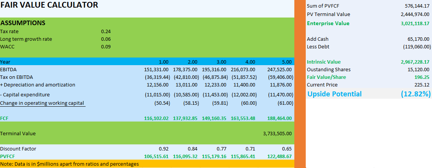Select the WACC label cell
This screenshot has width=432, height=168.
8,46
